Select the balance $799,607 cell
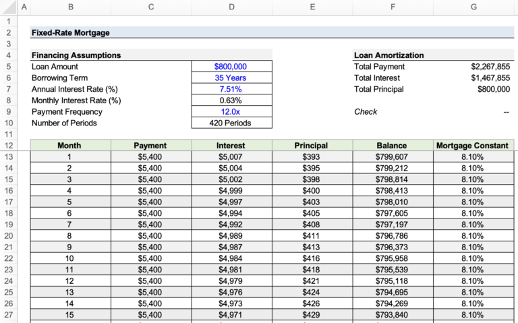 point(393,156)
